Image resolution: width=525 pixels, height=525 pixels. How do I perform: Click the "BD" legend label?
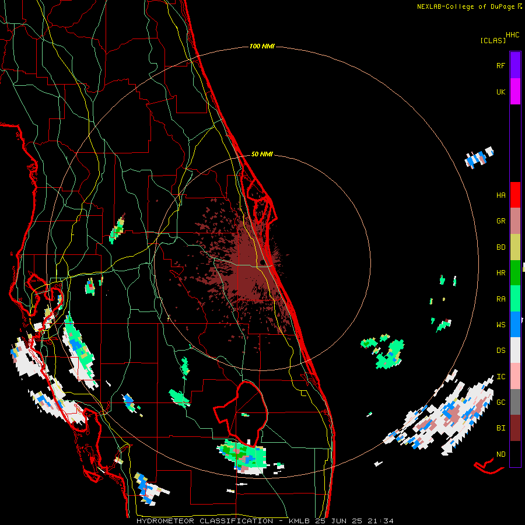point(501,247)
